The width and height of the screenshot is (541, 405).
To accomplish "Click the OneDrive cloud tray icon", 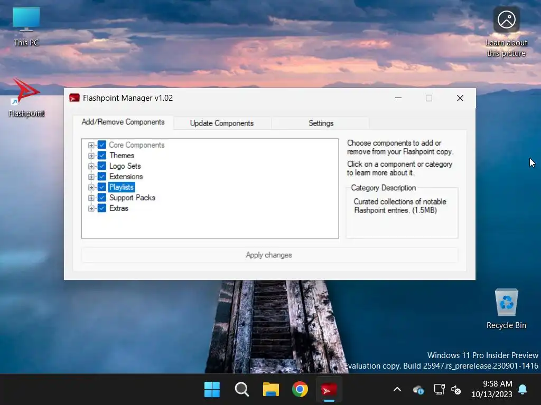I will (x=418, y=390).
